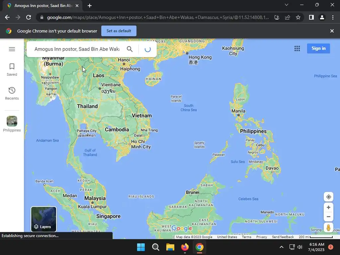The image size is (340, 255).
Task: Click the Privacy link in map footer
Action: tap(262, 237)
